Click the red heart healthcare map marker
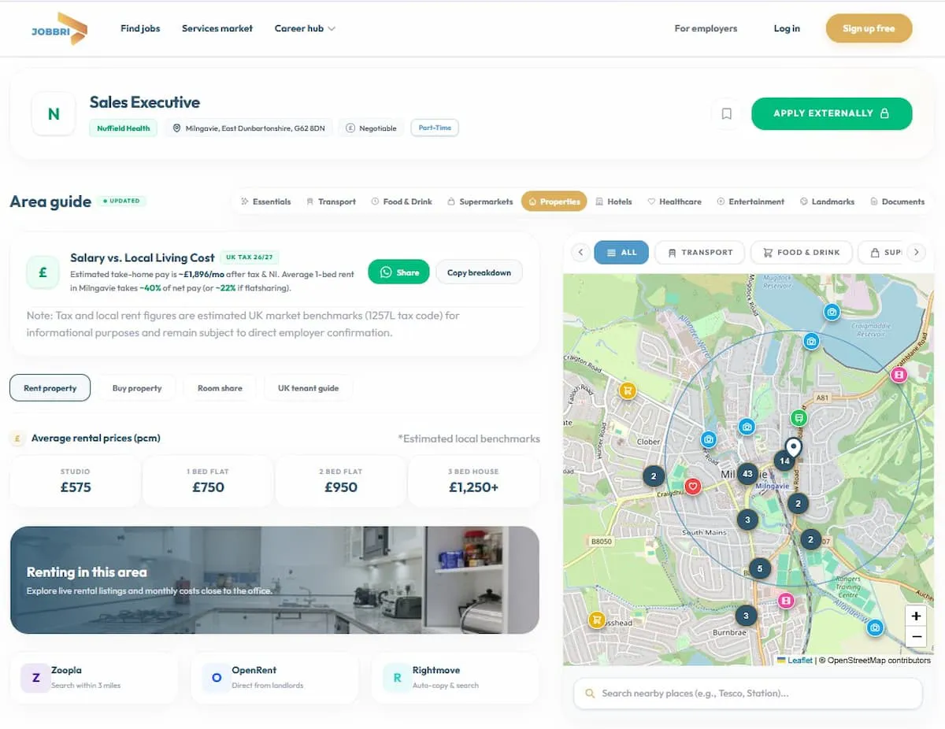The width and height of the screenshot is (945, 729). [x=692, y=487]
